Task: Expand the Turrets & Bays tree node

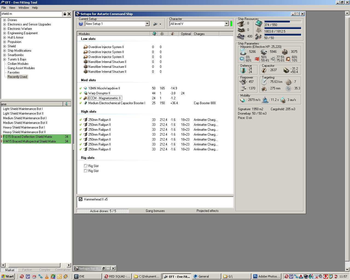Action: point(4,59)
